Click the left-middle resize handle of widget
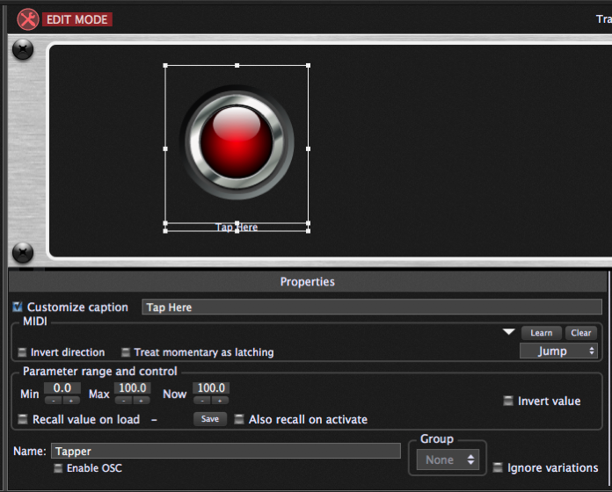Screen dimensions: 612x492 pos(165,148)
